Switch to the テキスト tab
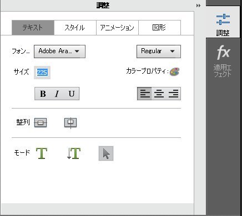Image resolution: width=242 pixels, height=216 pixels. click(x=33, y=28)
